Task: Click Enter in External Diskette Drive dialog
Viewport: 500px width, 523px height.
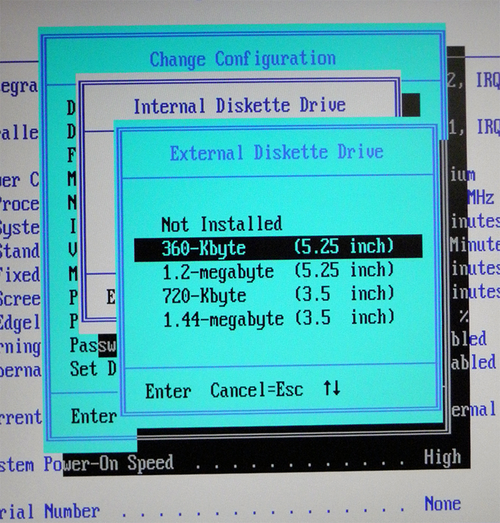Action: [x=168, y=391]
